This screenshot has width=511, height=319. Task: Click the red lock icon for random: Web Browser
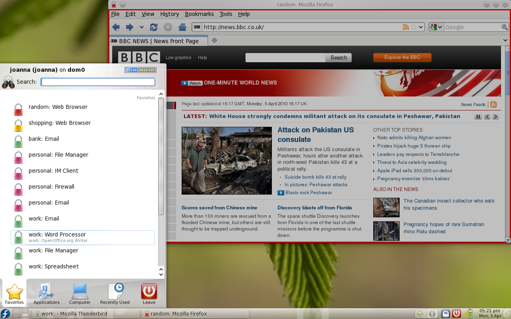coord(18,109)
